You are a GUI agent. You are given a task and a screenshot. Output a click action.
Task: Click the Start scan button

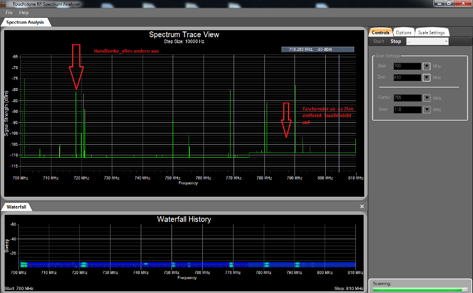click(x=378, y=41)
